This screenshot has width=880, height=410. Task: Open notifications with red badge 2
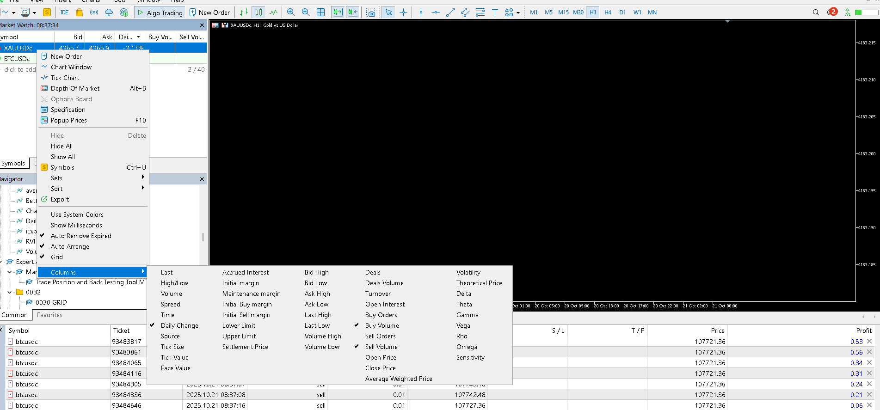tap(832, 12)
